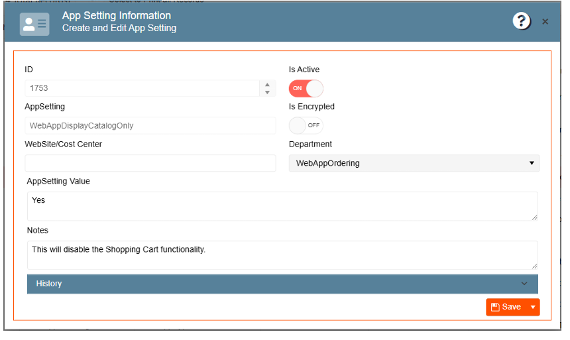Save the app setting
570x340 pixels.
click(506, 307)
